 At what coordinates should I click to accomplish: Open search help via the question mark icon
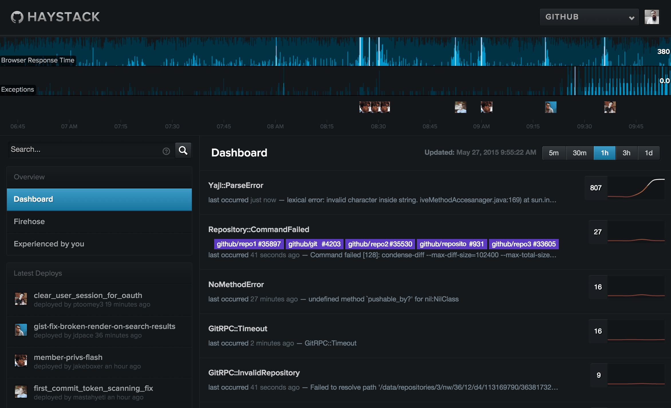pos(166,151)
